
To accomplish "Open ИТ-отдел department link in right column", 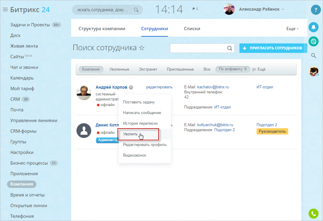I will 265,87.
